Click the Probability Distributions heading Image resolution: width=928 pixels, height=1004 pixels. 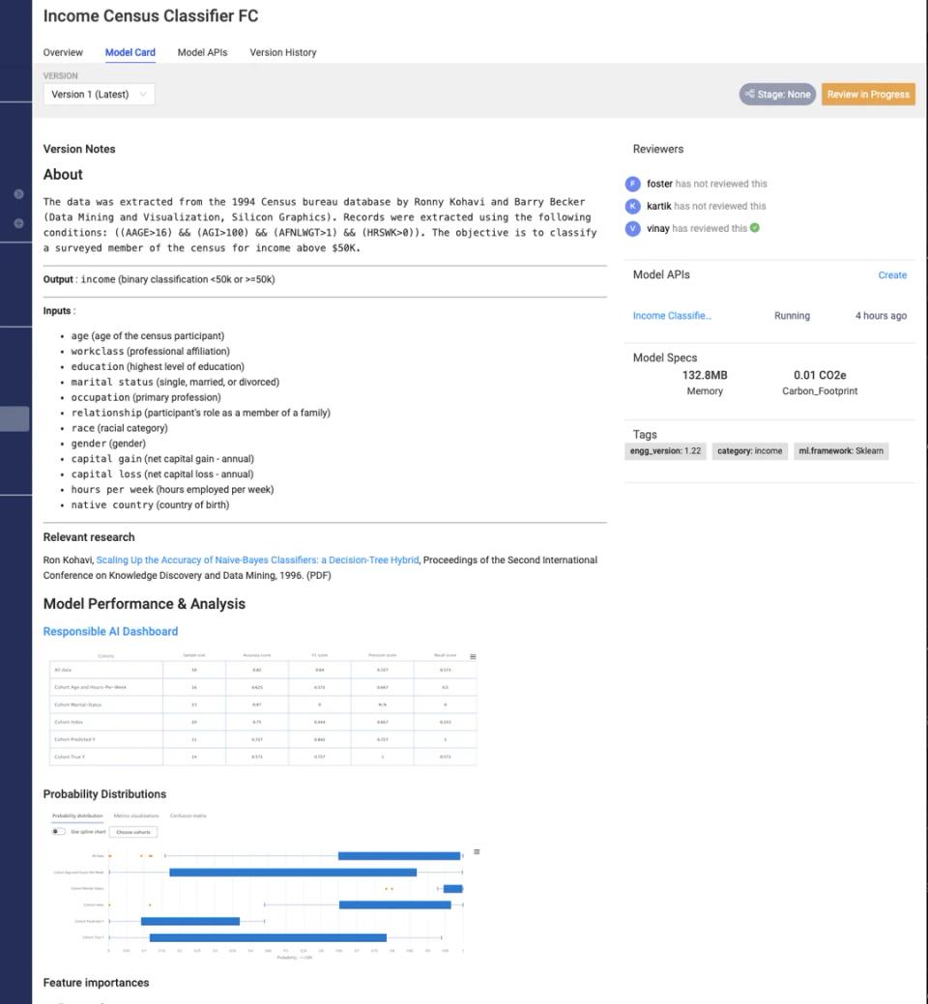(x=104, y=794)
